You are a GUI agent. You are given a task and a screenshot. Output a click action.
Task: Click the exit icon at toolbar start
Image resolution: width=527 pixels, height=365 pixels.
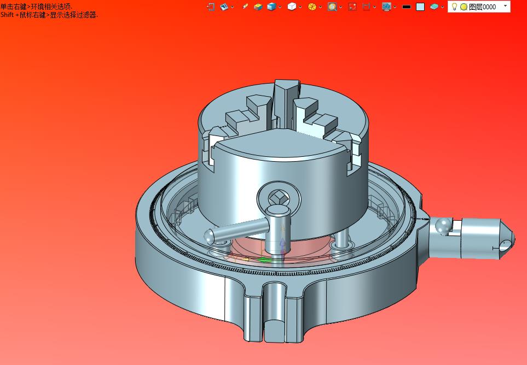point(211,7)
